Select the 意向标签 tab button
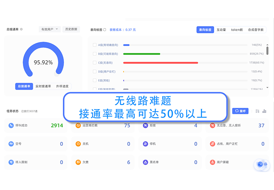 coord(205,30)
